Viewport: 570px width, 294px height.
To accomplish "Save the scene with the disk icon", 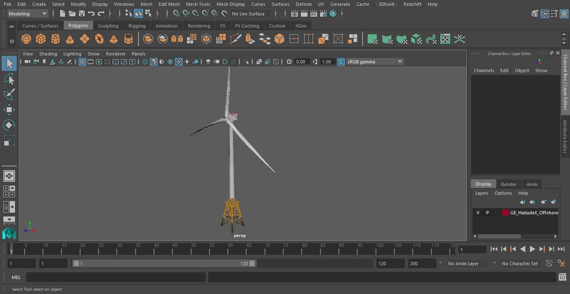I will coord(82,14).
